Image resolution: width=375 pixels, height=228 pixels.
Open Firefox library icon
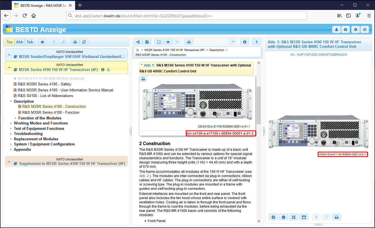(x=339, y=16)
